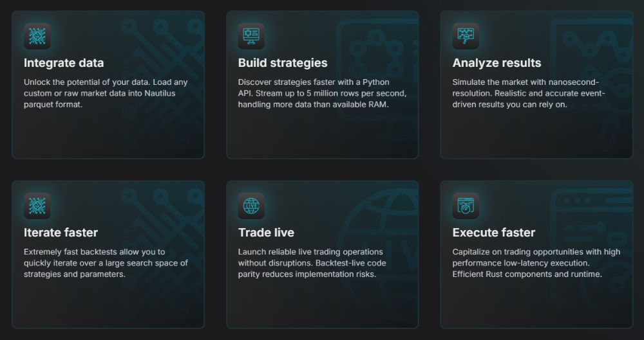Click the circuit icon above Integrate data
This screenshot has height=340, width=644.
tap(37, 36)
